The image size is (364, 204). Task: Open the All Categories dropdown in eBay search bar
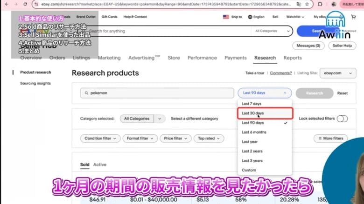(272, 31)
